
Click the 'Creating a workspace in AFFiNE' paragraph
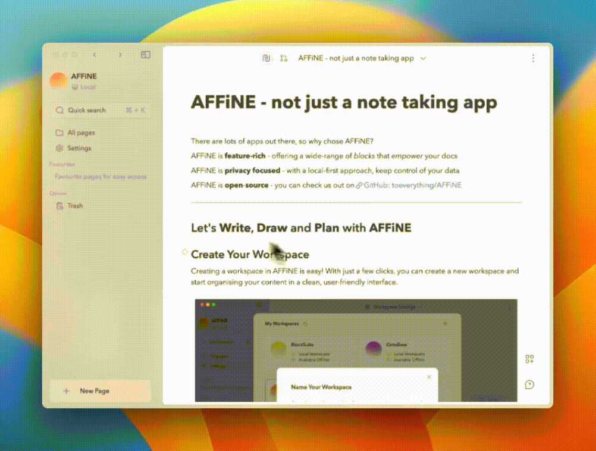[x=355, y=277]
